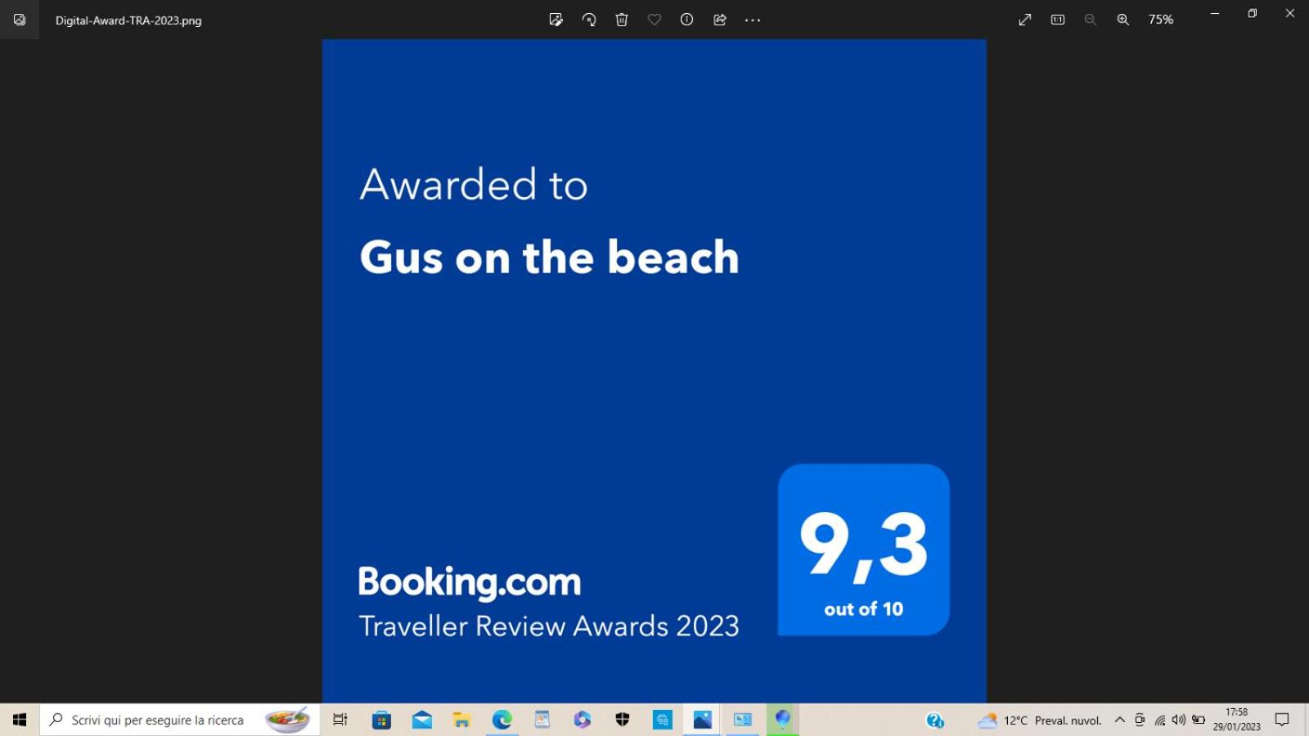The height and width of the screenshot is (736, 1309).
Task: Rotate the image with the rotate icon
Action: (589, 20)
